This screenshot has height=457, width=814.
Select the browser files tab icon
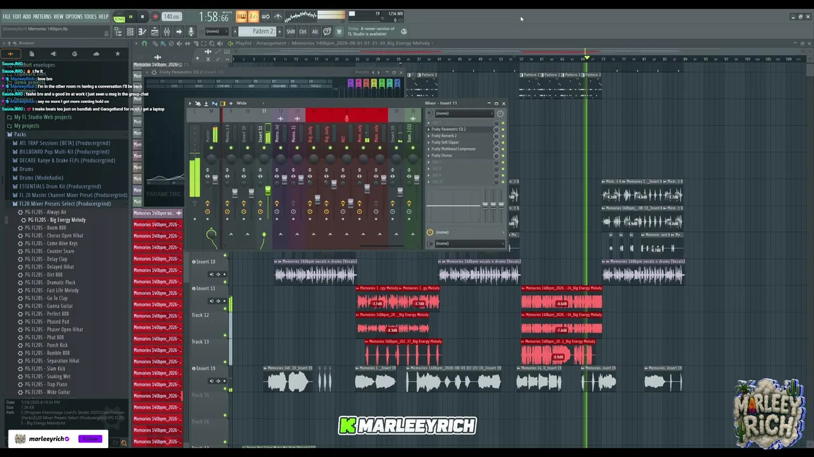pos(32,54)
